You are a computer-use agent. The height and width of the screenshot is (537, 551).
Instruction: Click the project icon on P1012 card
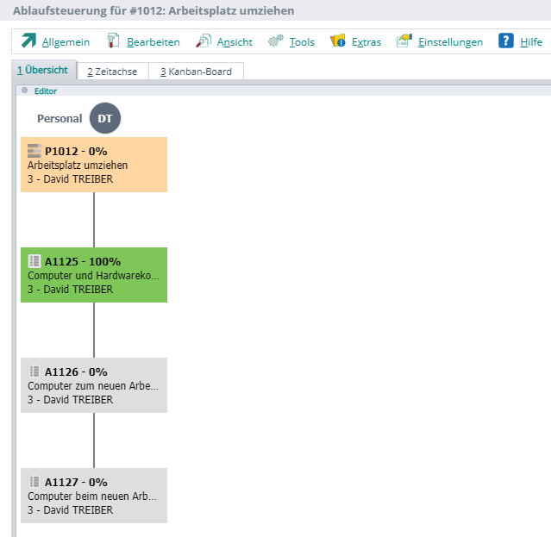[x=34, y=151]
